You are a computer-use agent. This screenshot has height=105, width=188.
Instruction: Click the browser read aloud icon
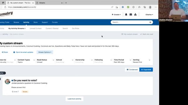(112, 7)
